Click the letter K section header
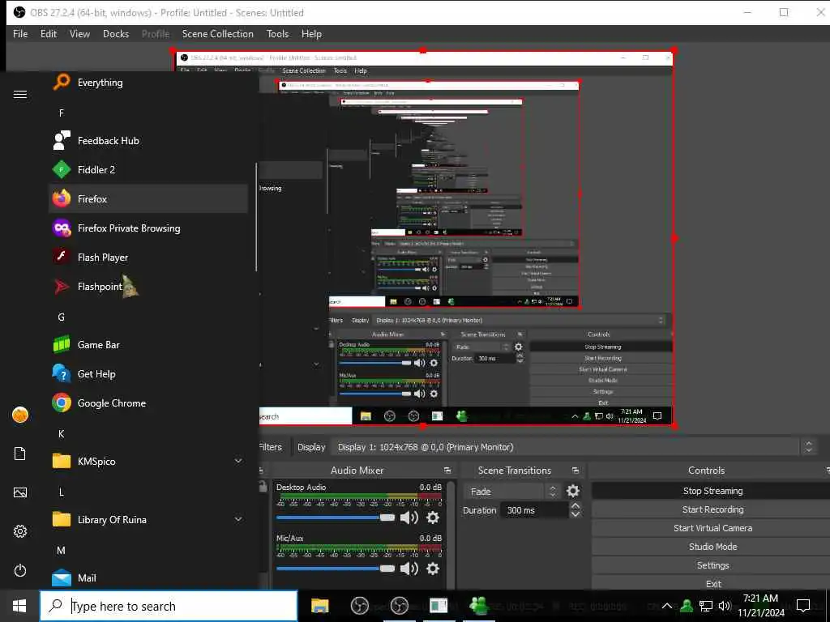830x622 pixels. point(61,434)
